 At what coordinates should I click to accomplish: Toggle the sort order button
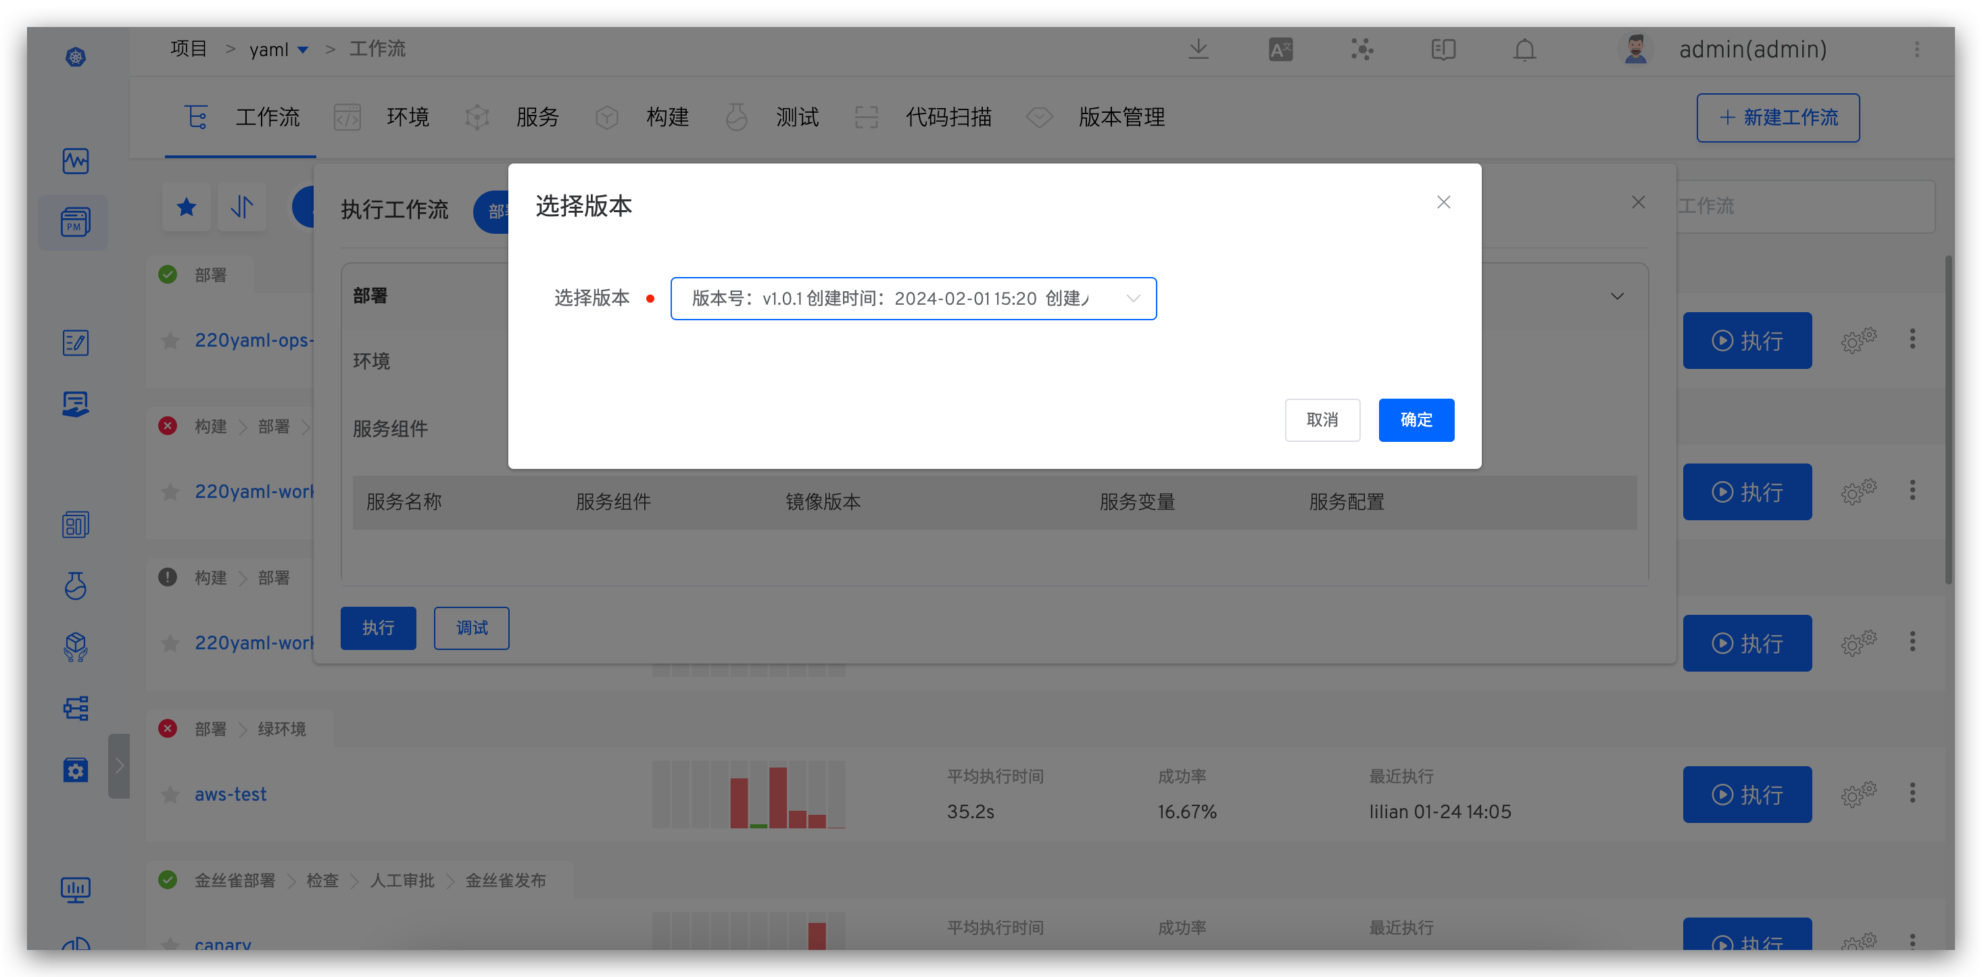point(241,207)
